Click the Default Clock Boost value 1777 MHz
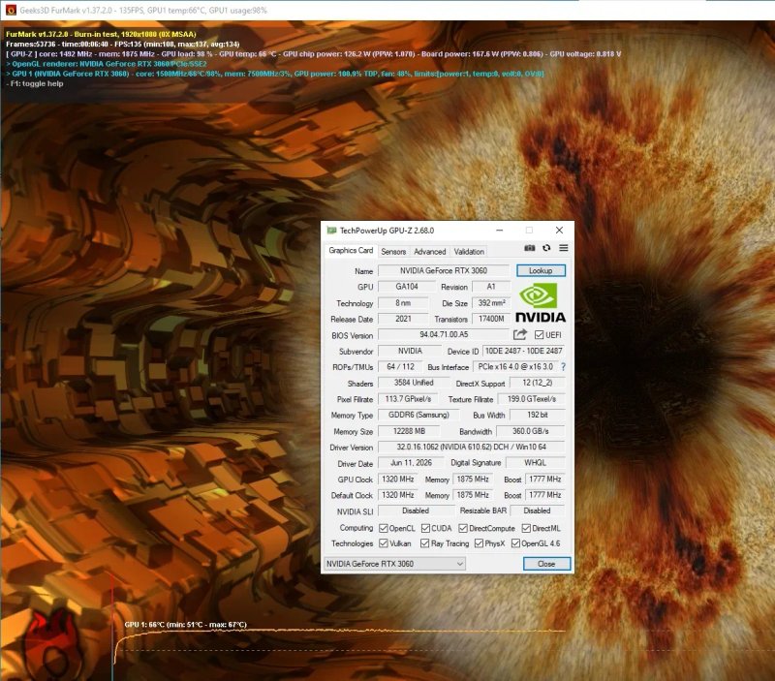 click(x=544, y=495)
